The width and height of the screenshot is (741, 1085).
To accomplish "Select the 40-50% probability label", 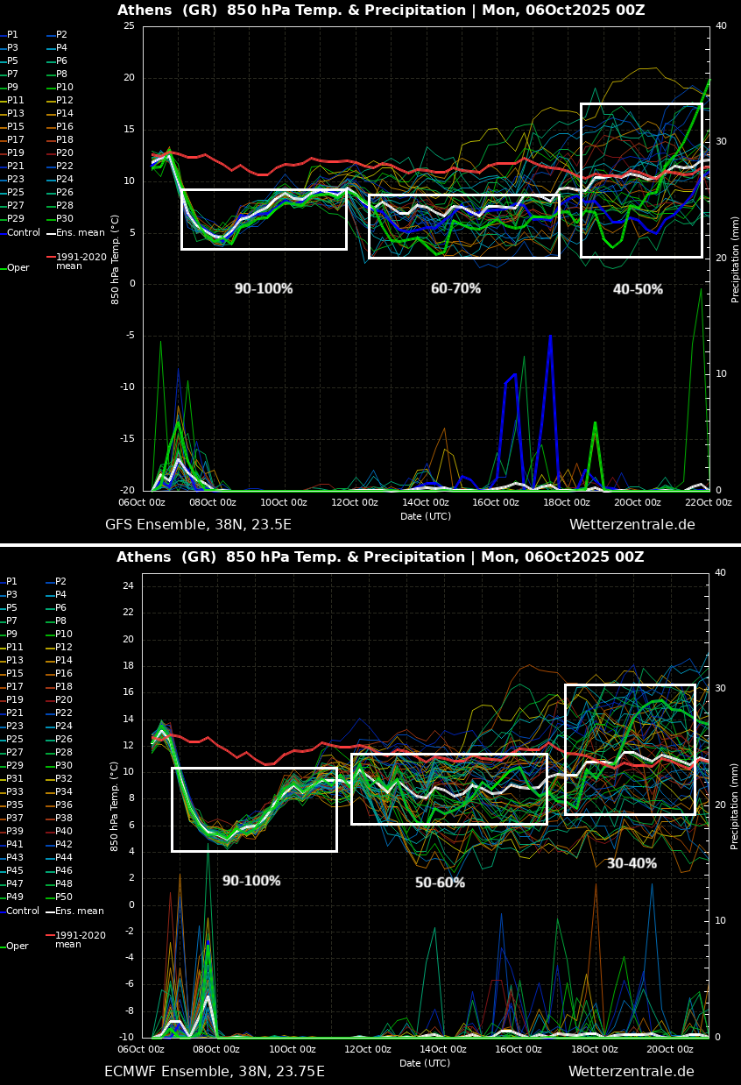I will click(x=638, y=289).
